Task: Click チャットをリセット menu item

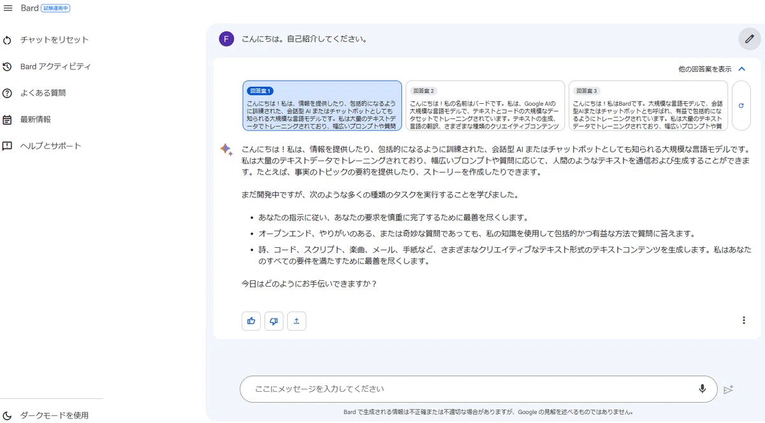Action: [54, 40]
